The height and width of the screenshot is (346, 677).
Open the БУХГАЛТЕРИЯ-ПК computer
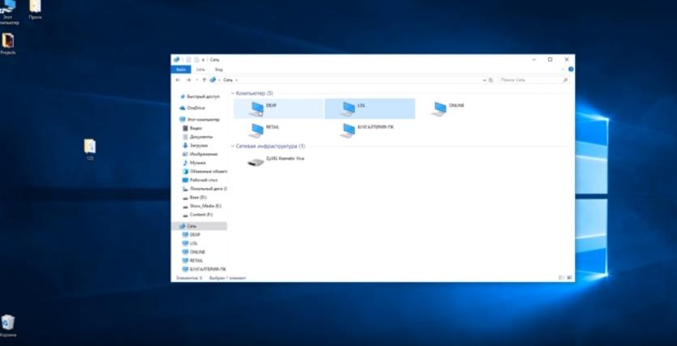click(348, 130)
